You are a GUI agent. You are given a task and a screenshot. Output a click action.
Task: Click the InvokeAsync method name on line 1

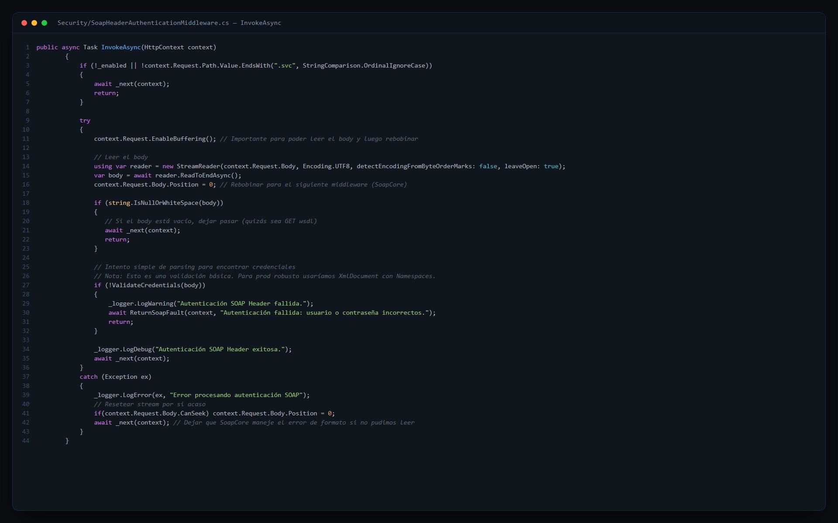(121, 47)
